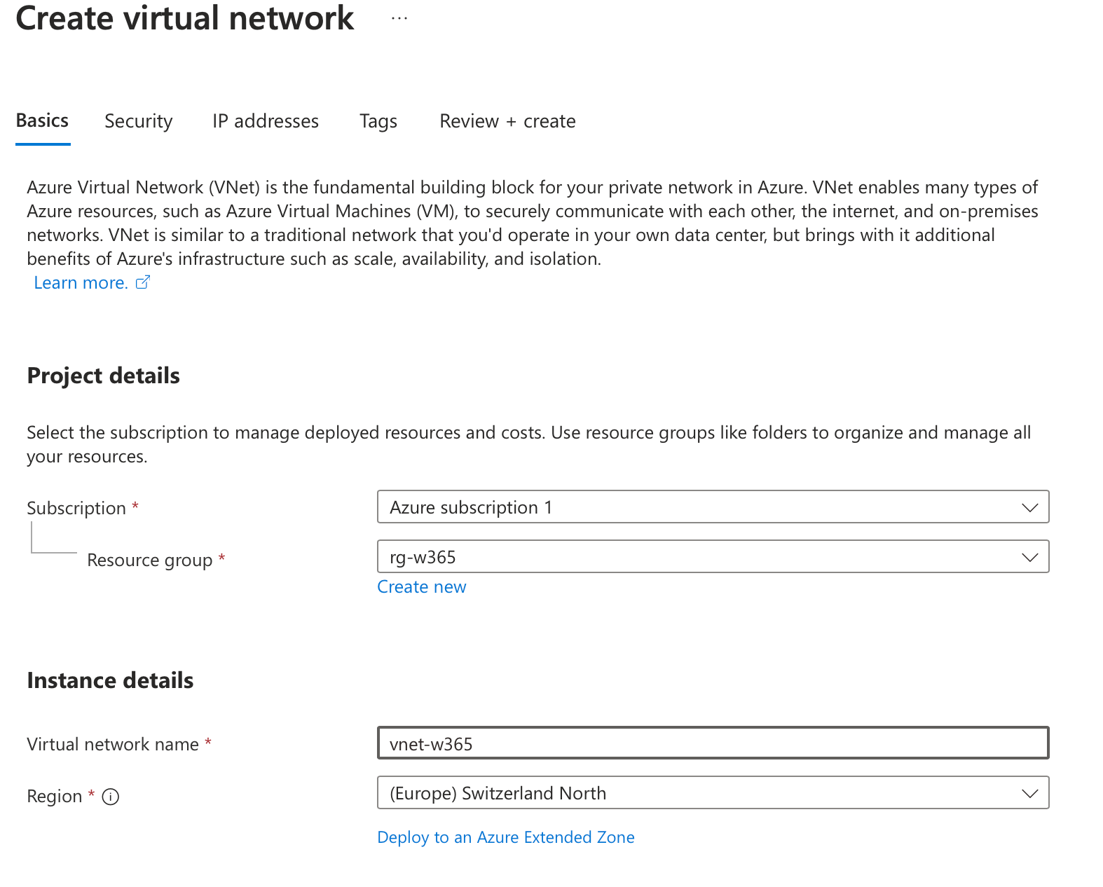Open the IP addresses tab
Image resolution: width=1103 pixels, height=887 pixels.
(x=266, y=121)
